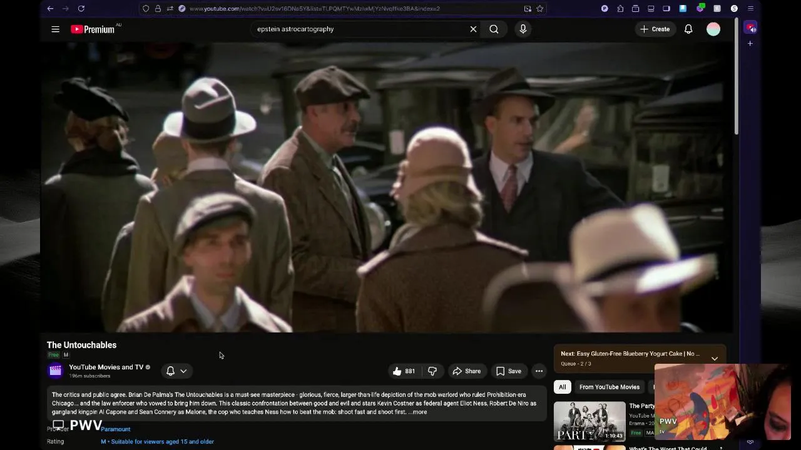Click the video player area
The width and height of the screenshot is (801, 450).
pos(386,187)
